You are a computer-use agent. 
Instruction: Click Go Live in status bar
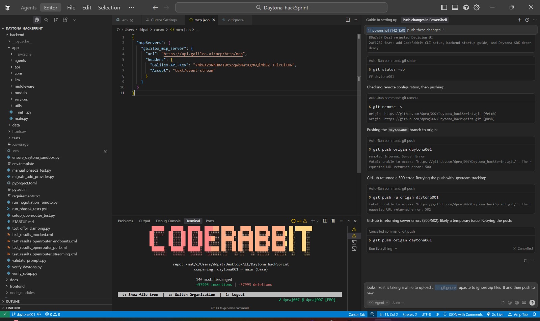[495, 314]
